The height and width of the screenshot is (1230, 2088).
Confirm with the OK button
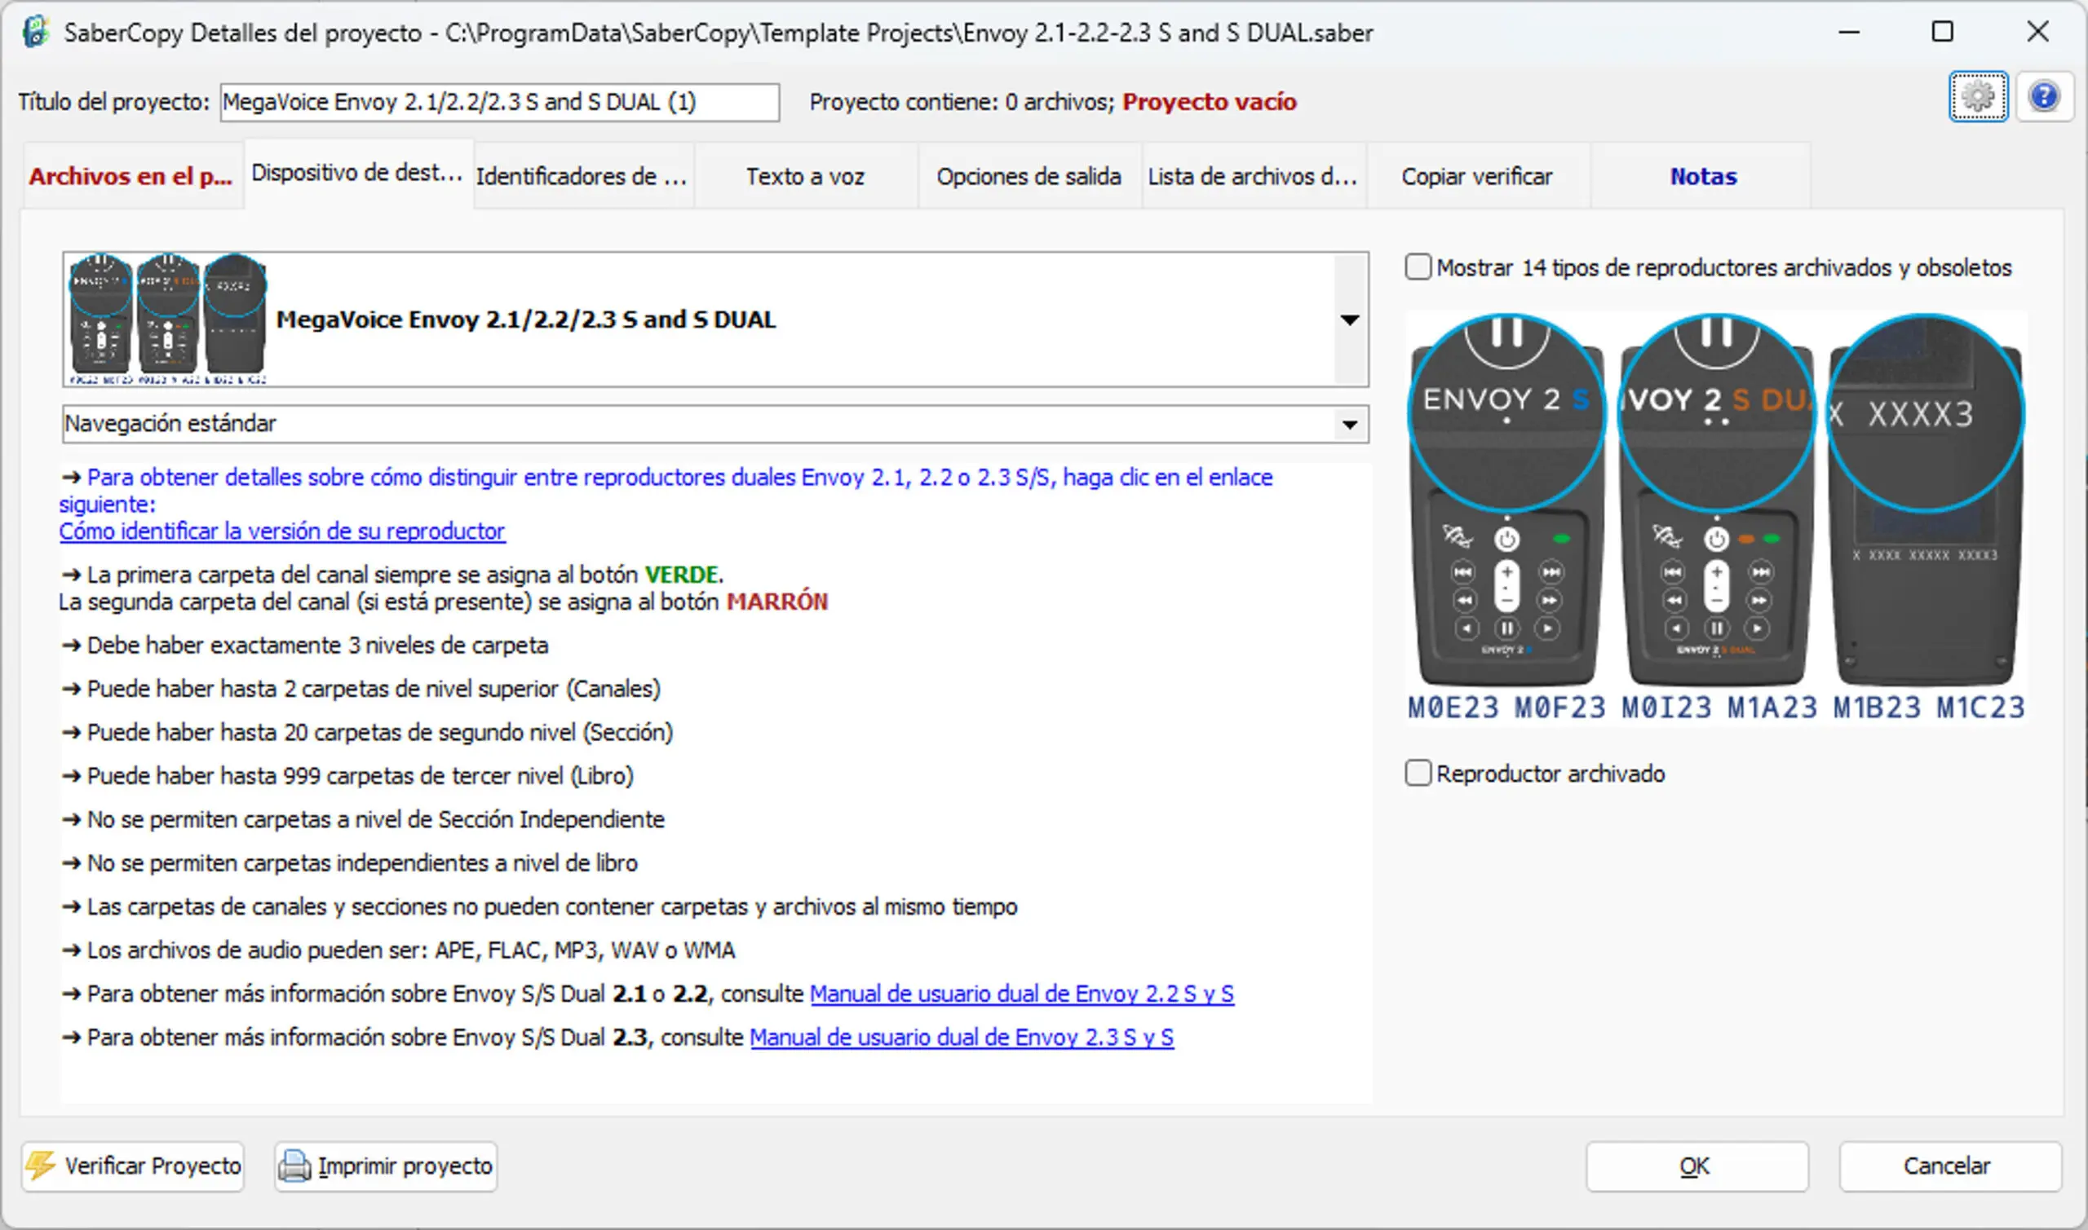[x=1696, y=1166]
